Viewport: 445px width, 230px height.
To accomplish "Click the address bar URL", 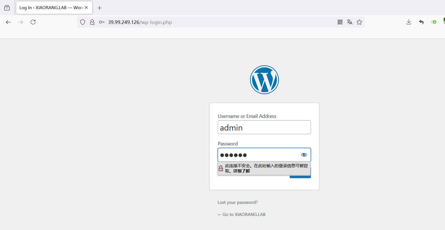I will click(140, 22).
